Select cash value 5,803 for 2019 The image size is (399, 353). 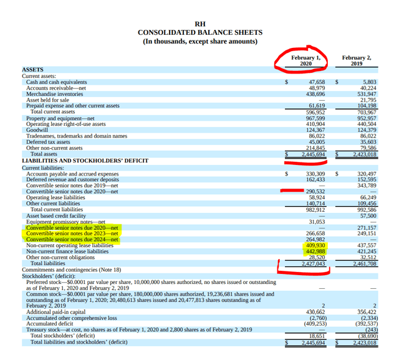coord(370,82)
